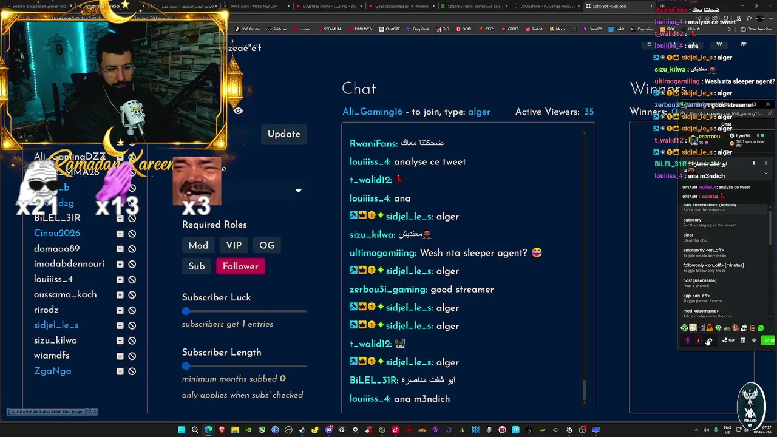Toggle the VIP required role

click(234, 246)
